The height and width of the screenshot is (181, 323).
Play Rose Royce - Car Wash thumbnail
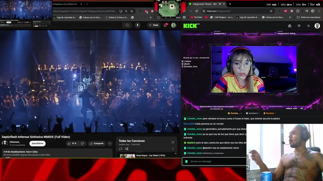pyautogui.click(x=127, y=156)
